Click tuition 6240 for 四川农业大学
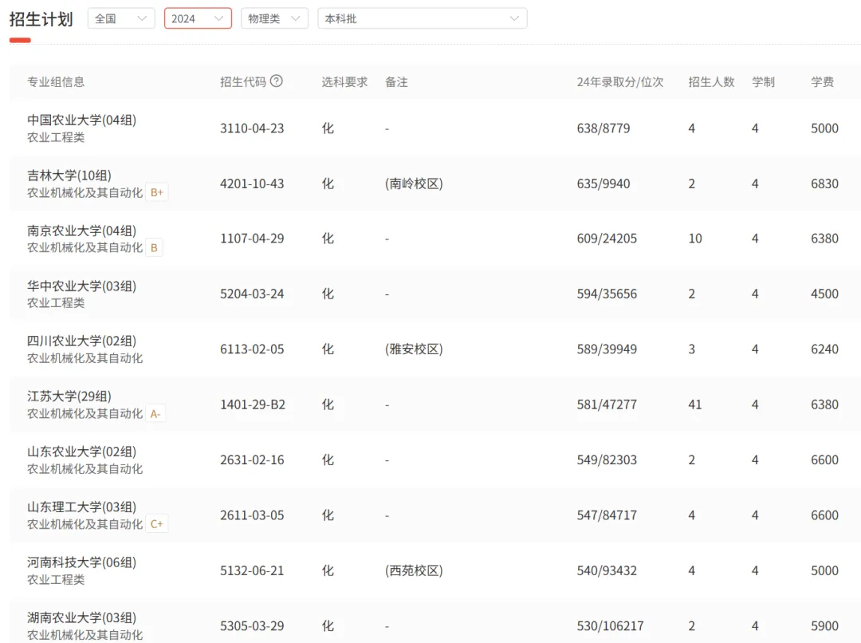 click(825, 349)
